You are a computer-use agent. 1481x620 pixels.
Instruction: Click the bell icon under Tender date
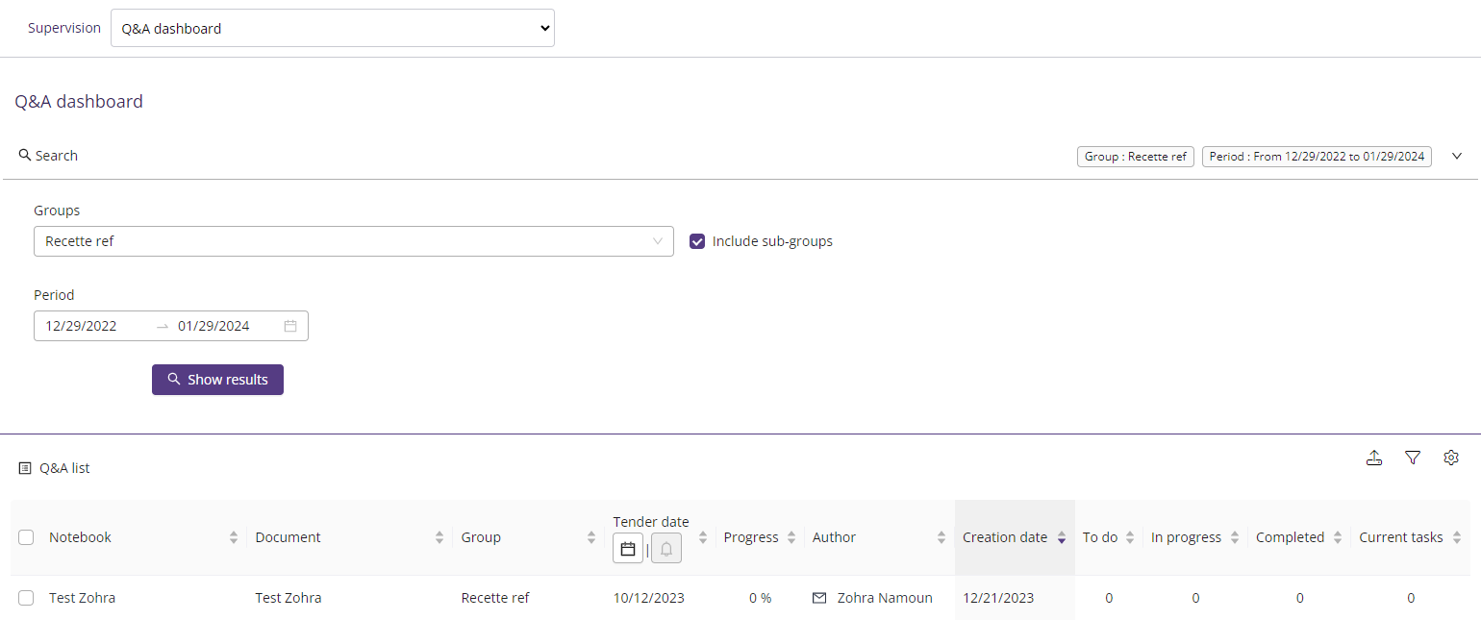[x=665, y=549]
